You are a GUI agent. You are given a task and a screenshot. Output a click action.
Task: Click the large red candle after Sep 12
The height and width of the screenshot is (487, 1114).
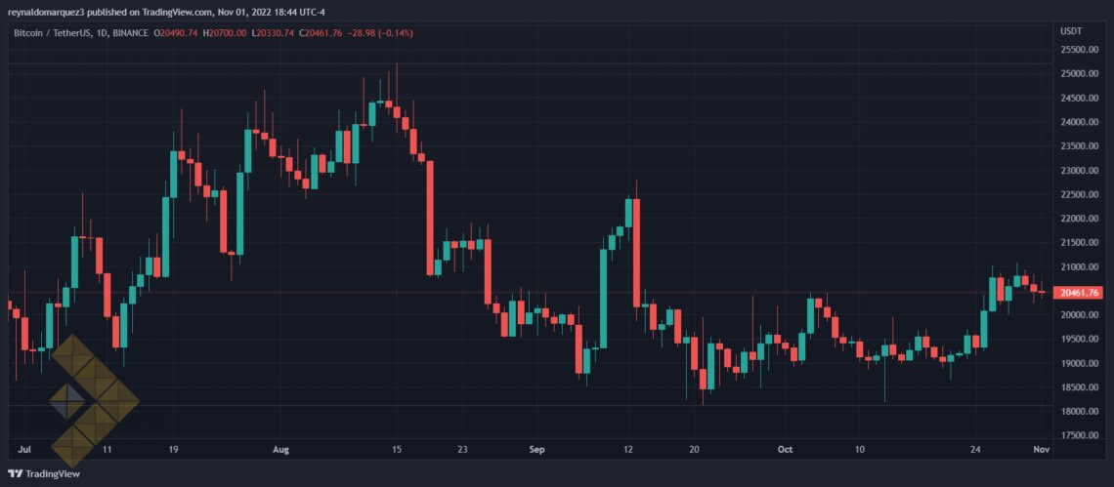[x=636, y=252]
